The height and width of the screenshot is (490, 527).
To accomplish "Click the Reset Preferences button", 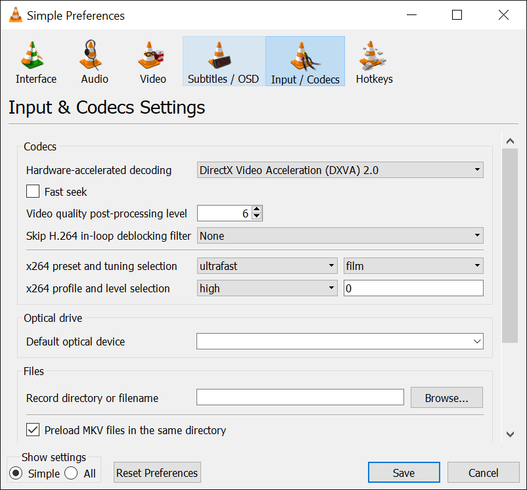I will click(x=157, y=472).
